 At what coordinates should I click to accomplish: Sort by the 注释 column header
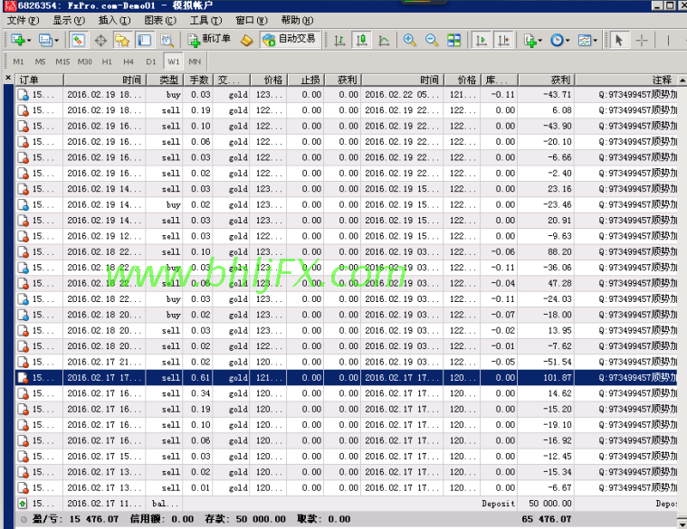[x=626, y=80]
